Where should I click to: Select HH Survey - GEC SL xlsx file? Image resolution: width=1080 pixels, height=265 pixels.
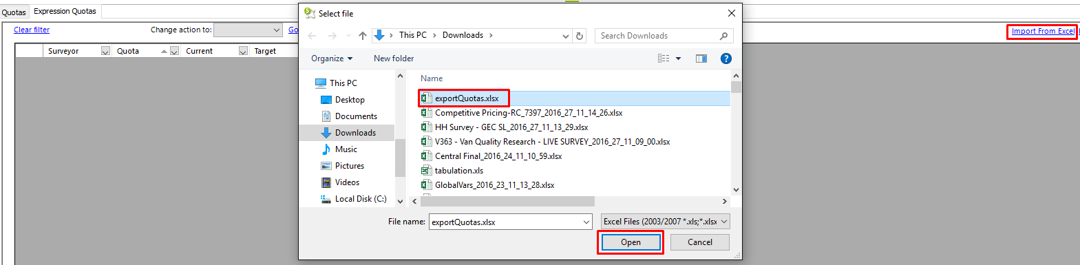point(511,127)
